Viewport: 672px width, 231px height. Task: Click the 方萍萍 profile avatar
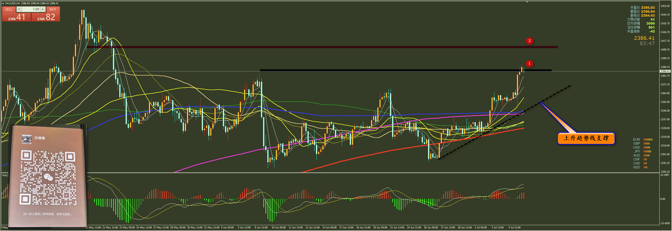(27, 139)
